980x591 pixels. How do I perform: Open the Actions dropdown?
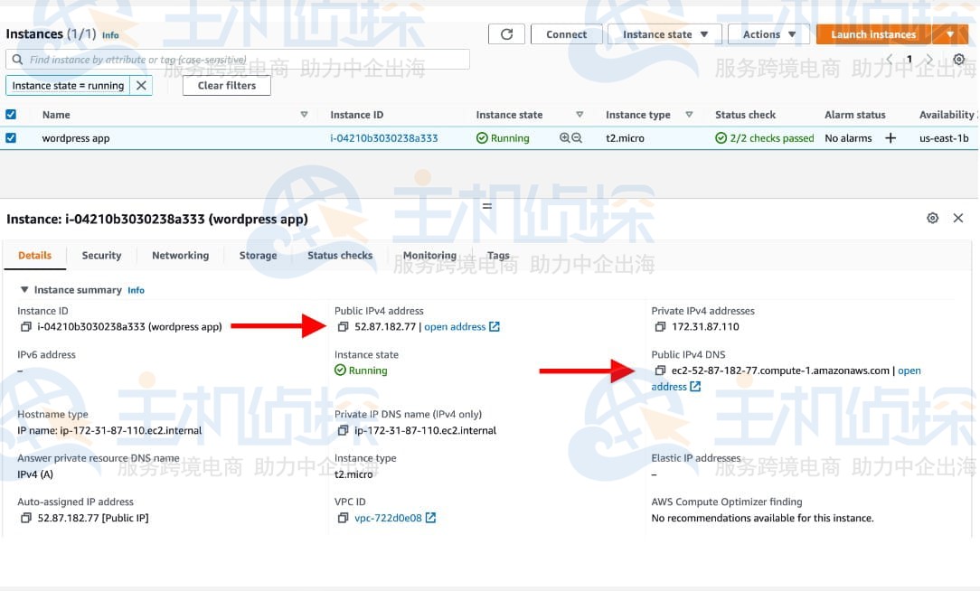(768, 34)
